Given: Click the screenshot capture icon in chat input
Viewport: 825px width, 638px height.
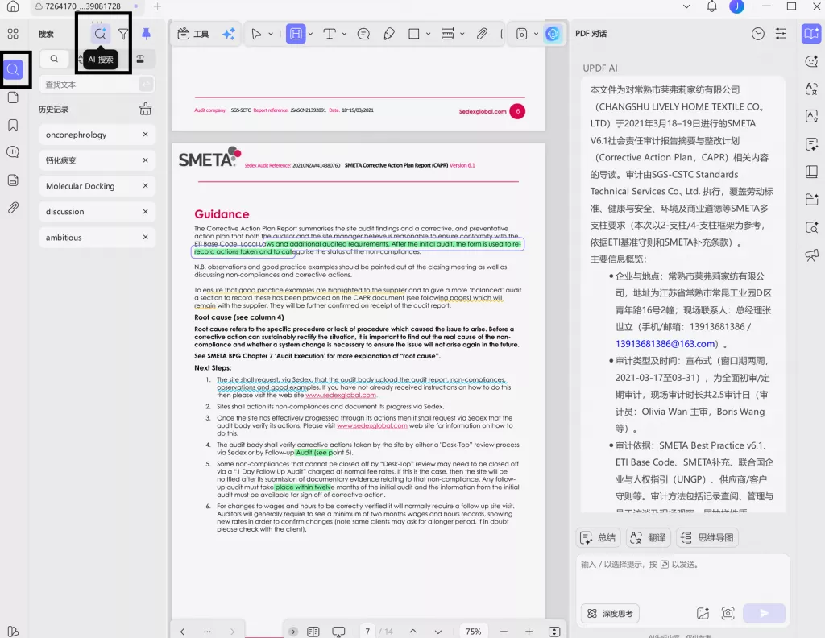Looking at the screenshot, I should click(728, 613).
